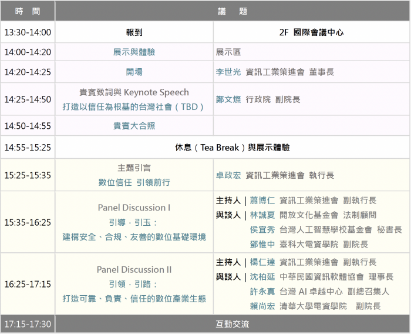Image resolution: width=411 pixels, height=334 pixels.
Task: Select speaker name 卓政宏
Action: [228, 175]
